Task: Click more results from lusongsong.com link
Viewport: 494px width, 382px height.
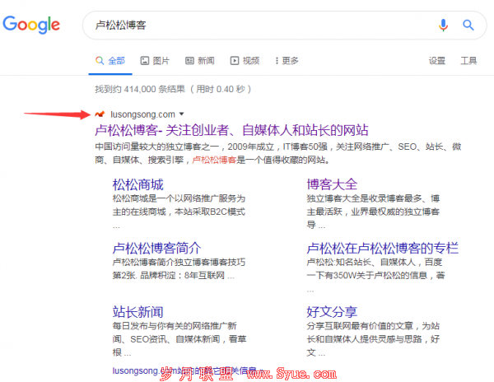Action: pyautogui.click(x=188, y=371)
